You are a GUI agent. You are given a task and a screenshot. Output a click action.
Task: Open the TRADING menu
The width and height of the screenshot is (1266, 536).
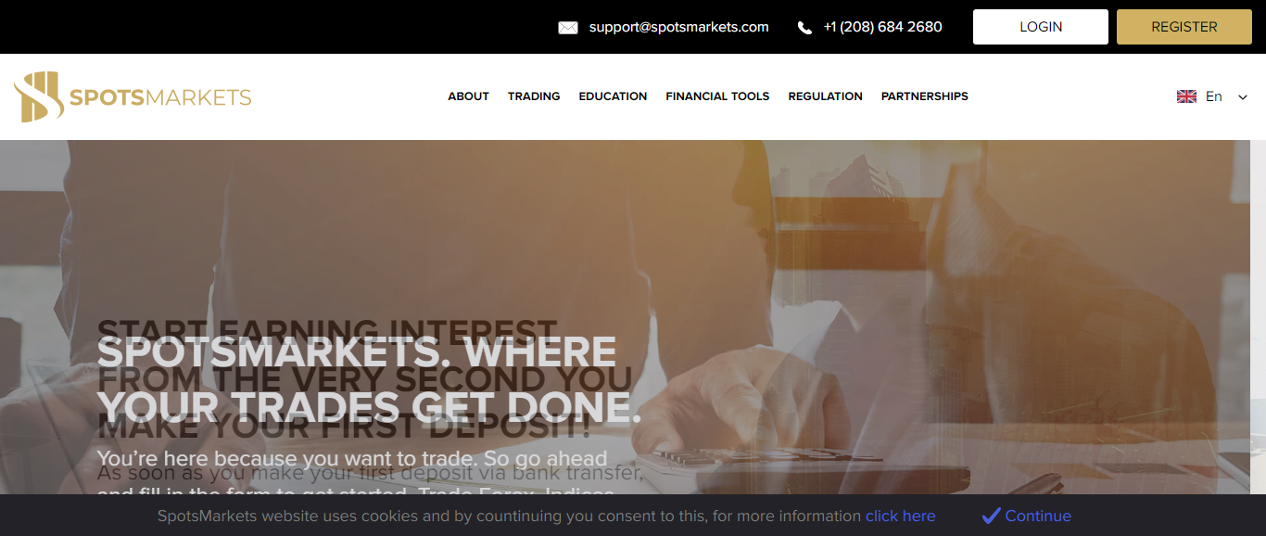coord(534,96)
